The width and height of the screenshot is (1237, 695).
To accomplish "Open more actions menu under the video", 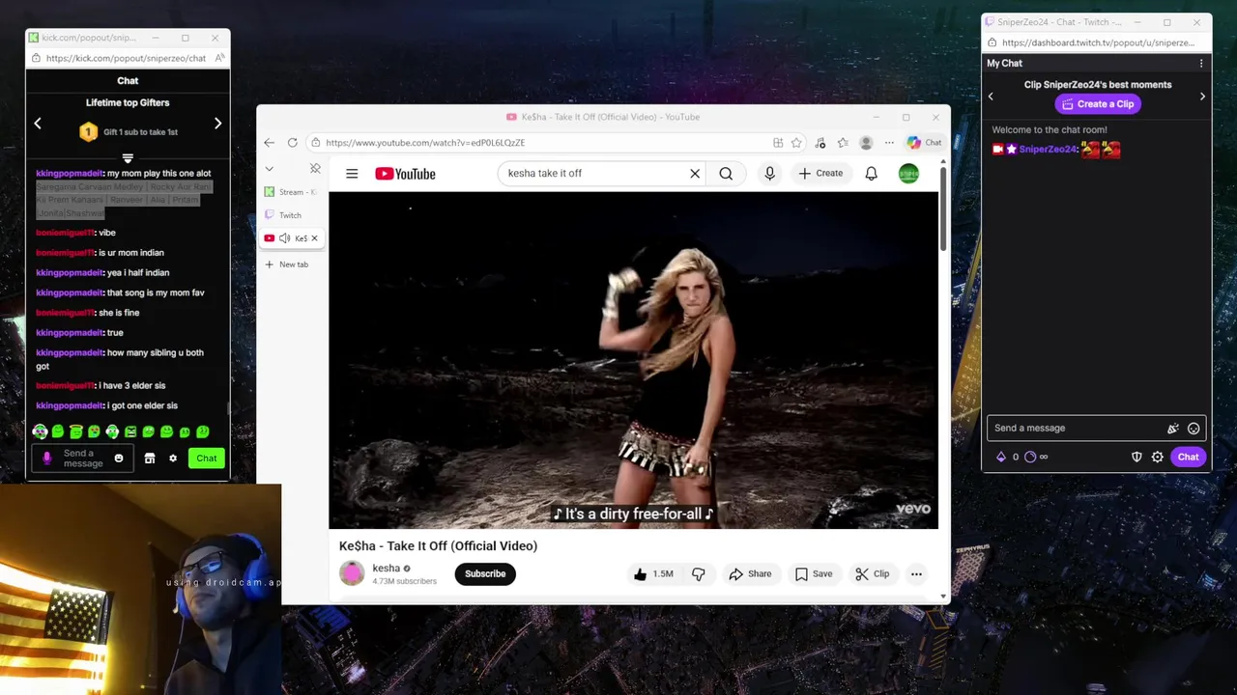I will (916, 574).
